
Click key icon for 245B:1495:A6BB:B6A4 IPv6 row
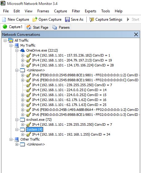tap(28, 110)
